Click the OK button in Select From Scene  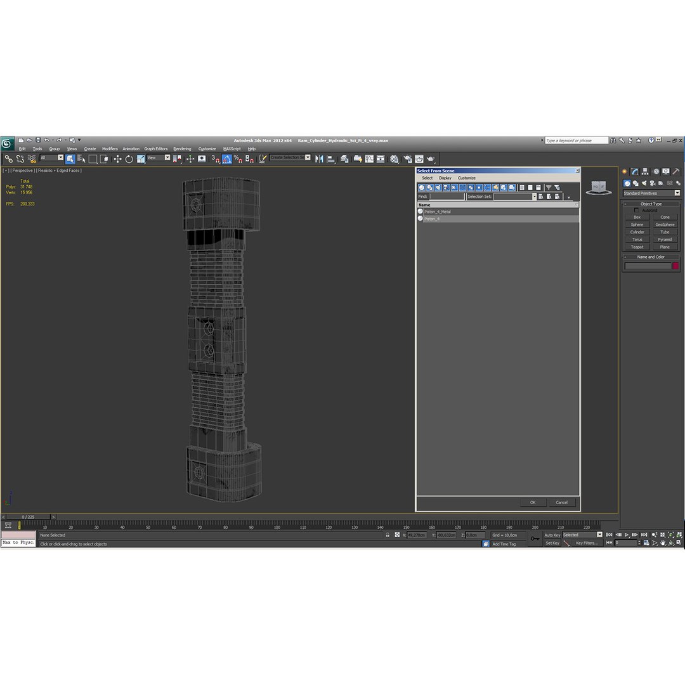[x=533, y=502]
